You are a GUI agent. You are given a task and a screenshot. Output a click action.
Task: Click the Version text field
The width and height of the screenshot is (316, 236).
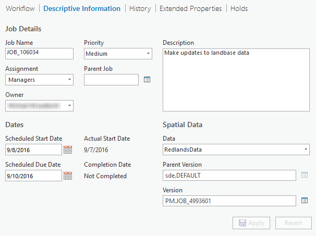229,201
